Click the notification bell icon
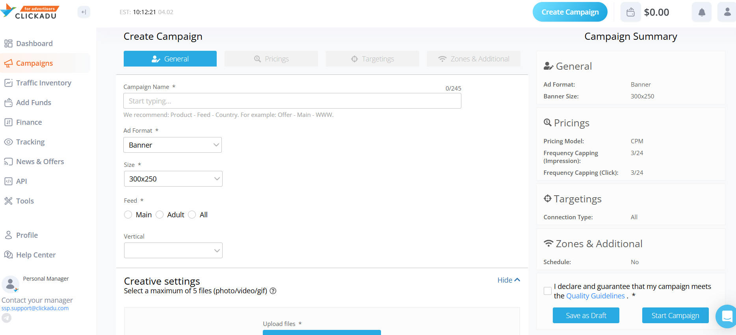The width and height of the screenshot is (736, 335). [702, 12]
